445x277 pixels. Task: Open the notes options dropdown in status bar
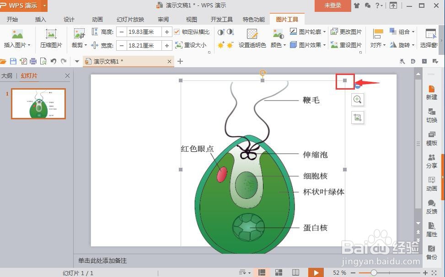(x=244, y=272)
